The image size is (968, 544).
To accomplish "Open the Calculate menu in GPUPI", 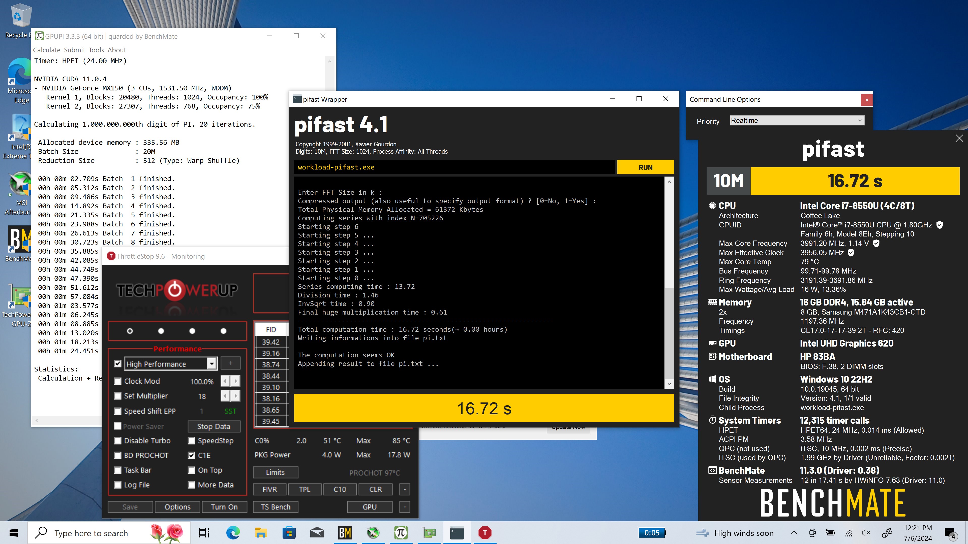I will 47,50.
